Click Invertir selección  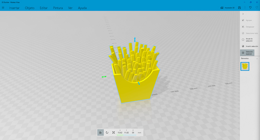[250, 46]
